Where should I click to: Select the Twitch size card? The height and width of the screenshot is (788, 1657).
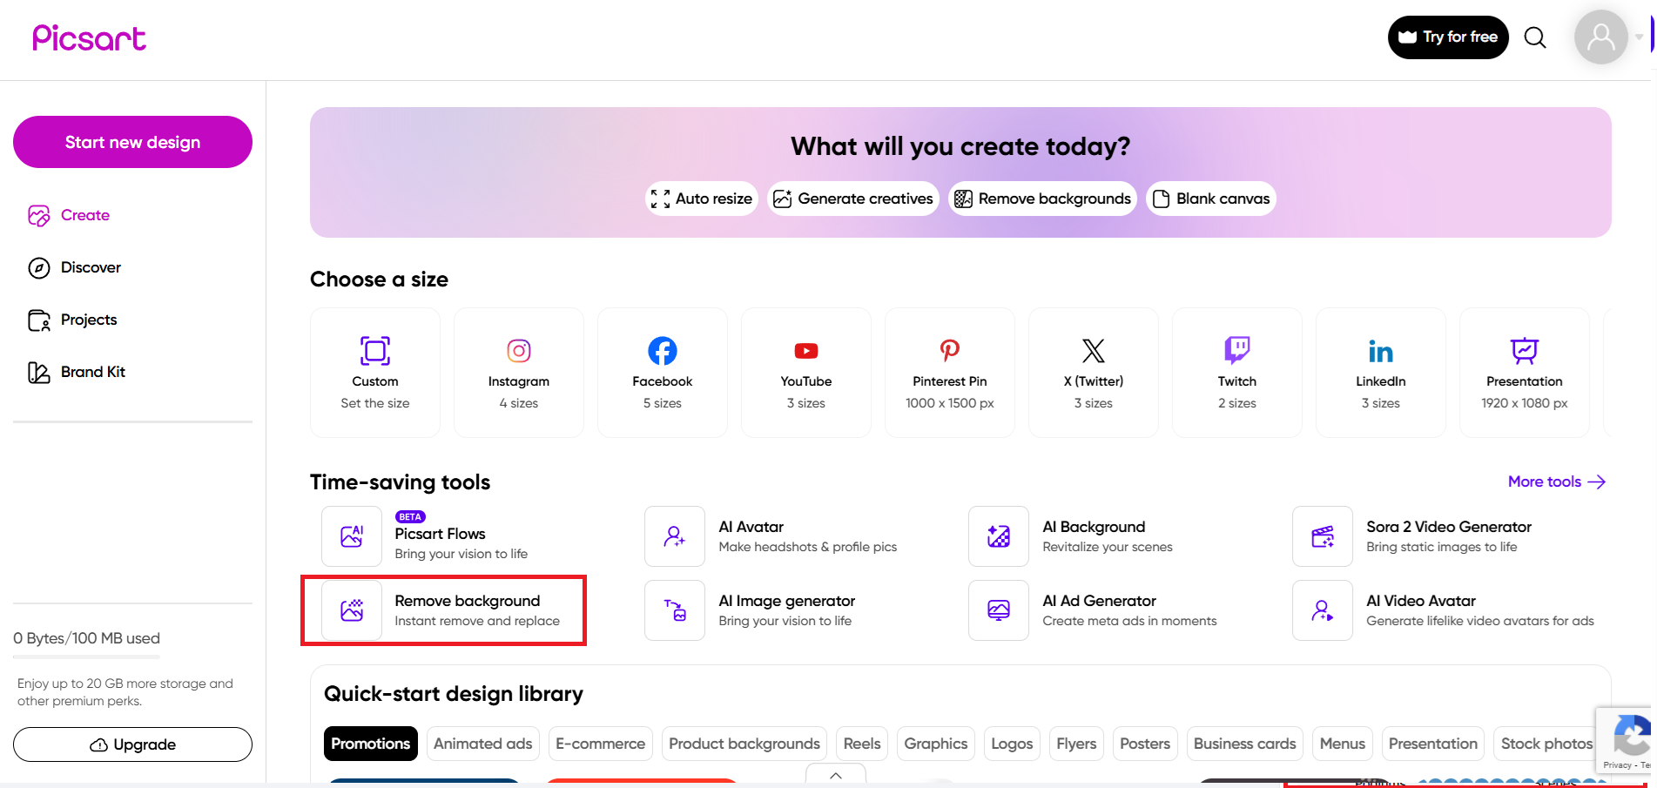(1237, 373)
